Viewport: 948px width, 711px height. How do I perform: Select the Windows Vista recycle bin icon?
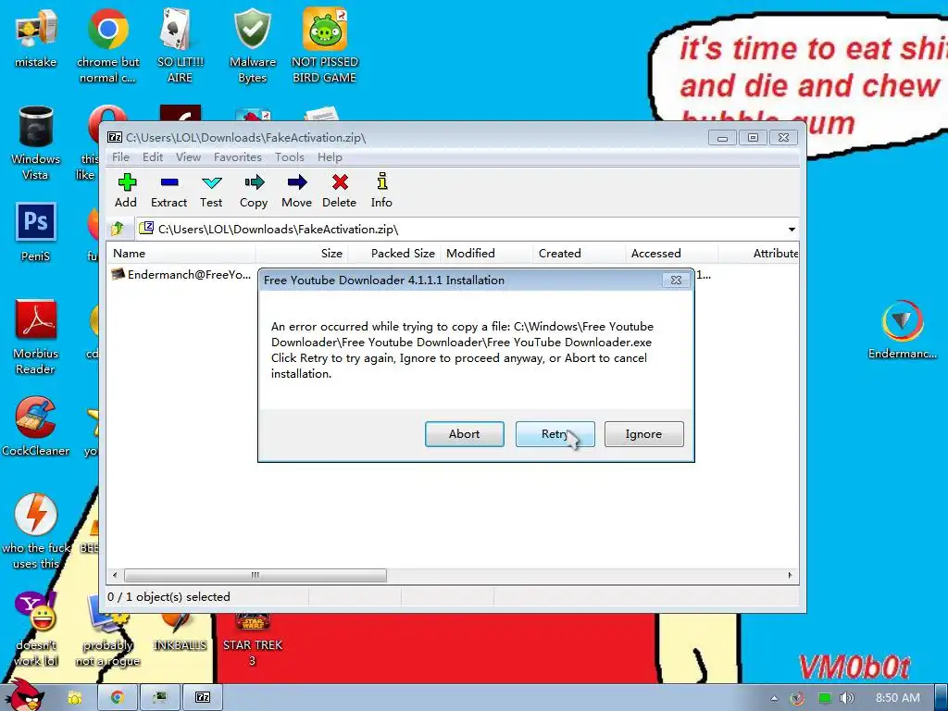pos(36,143)
